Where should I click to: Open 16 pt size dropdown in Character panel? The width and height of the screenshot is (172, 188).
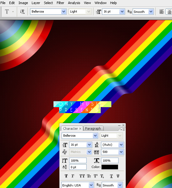[x=89, y=145]
